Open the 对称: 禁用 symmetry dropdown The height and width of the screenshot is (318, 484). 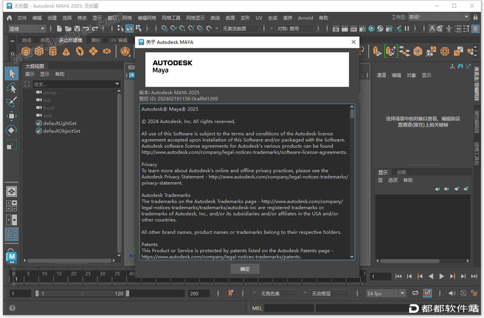295,29
